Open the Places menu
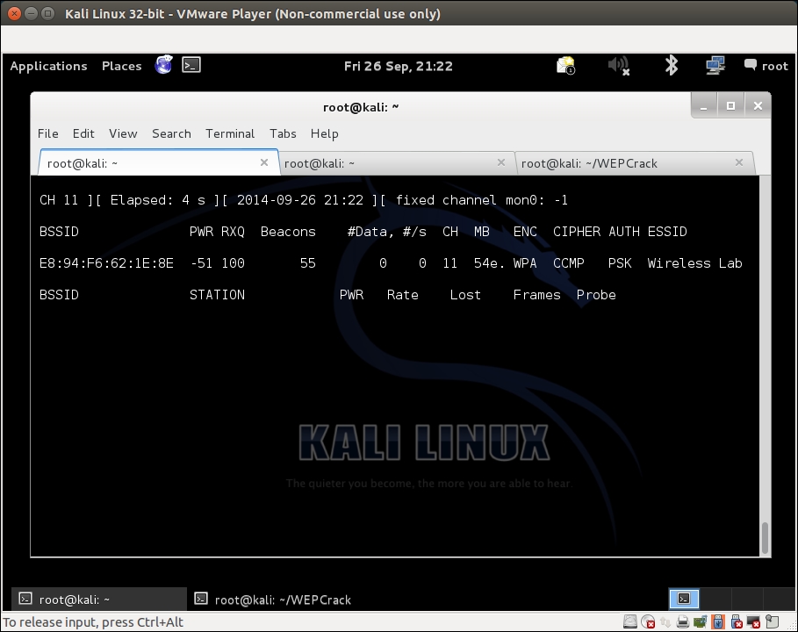 coord(122,66)
